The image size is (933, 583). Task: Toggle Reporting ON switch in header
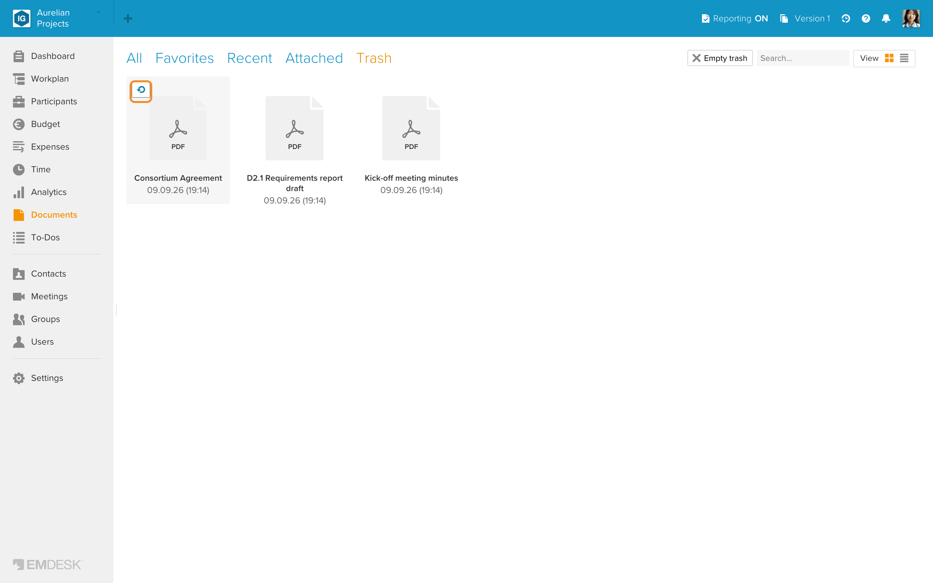[735, 18]
